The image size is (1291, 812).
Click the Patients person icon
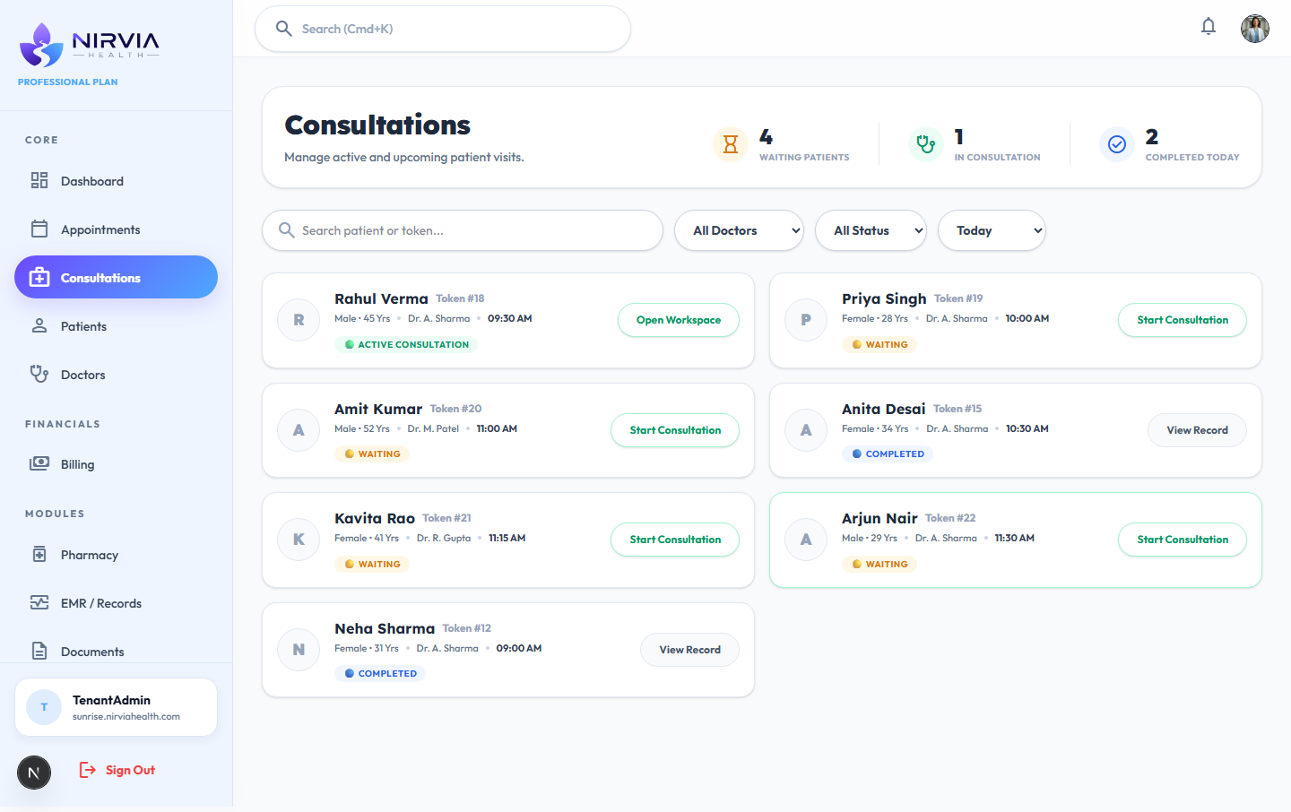coord(39,325)
